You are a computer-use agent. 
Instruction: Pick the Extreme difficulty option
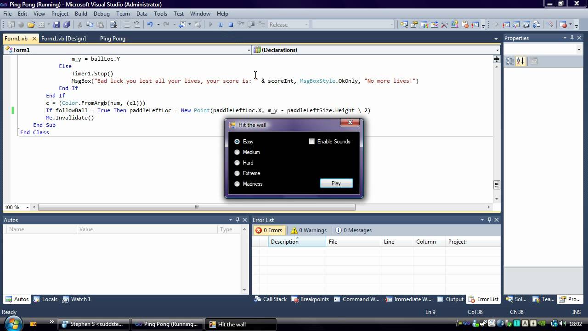point(237,173)
